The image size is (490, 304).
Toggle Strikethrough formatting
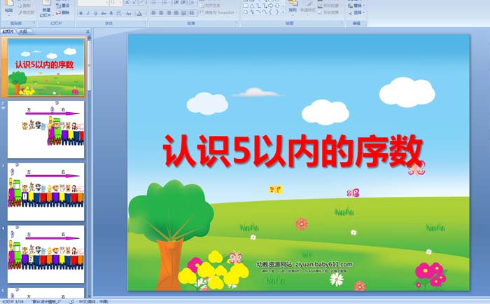tap(104, 13)
